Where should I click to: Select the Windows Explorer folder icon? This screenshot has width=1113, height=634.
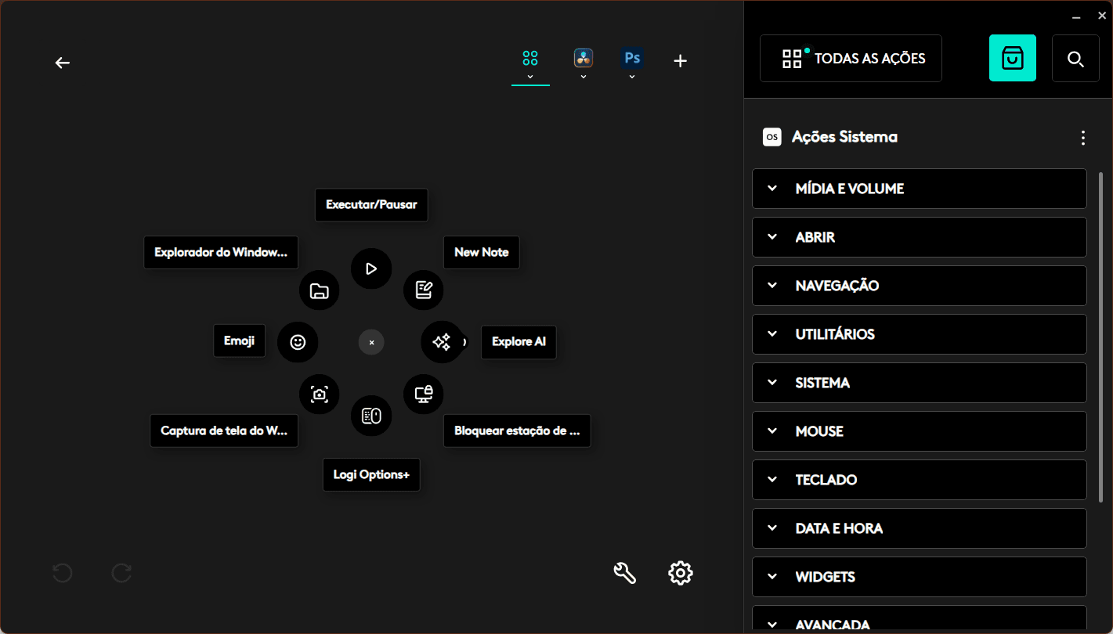click(319, 291)
